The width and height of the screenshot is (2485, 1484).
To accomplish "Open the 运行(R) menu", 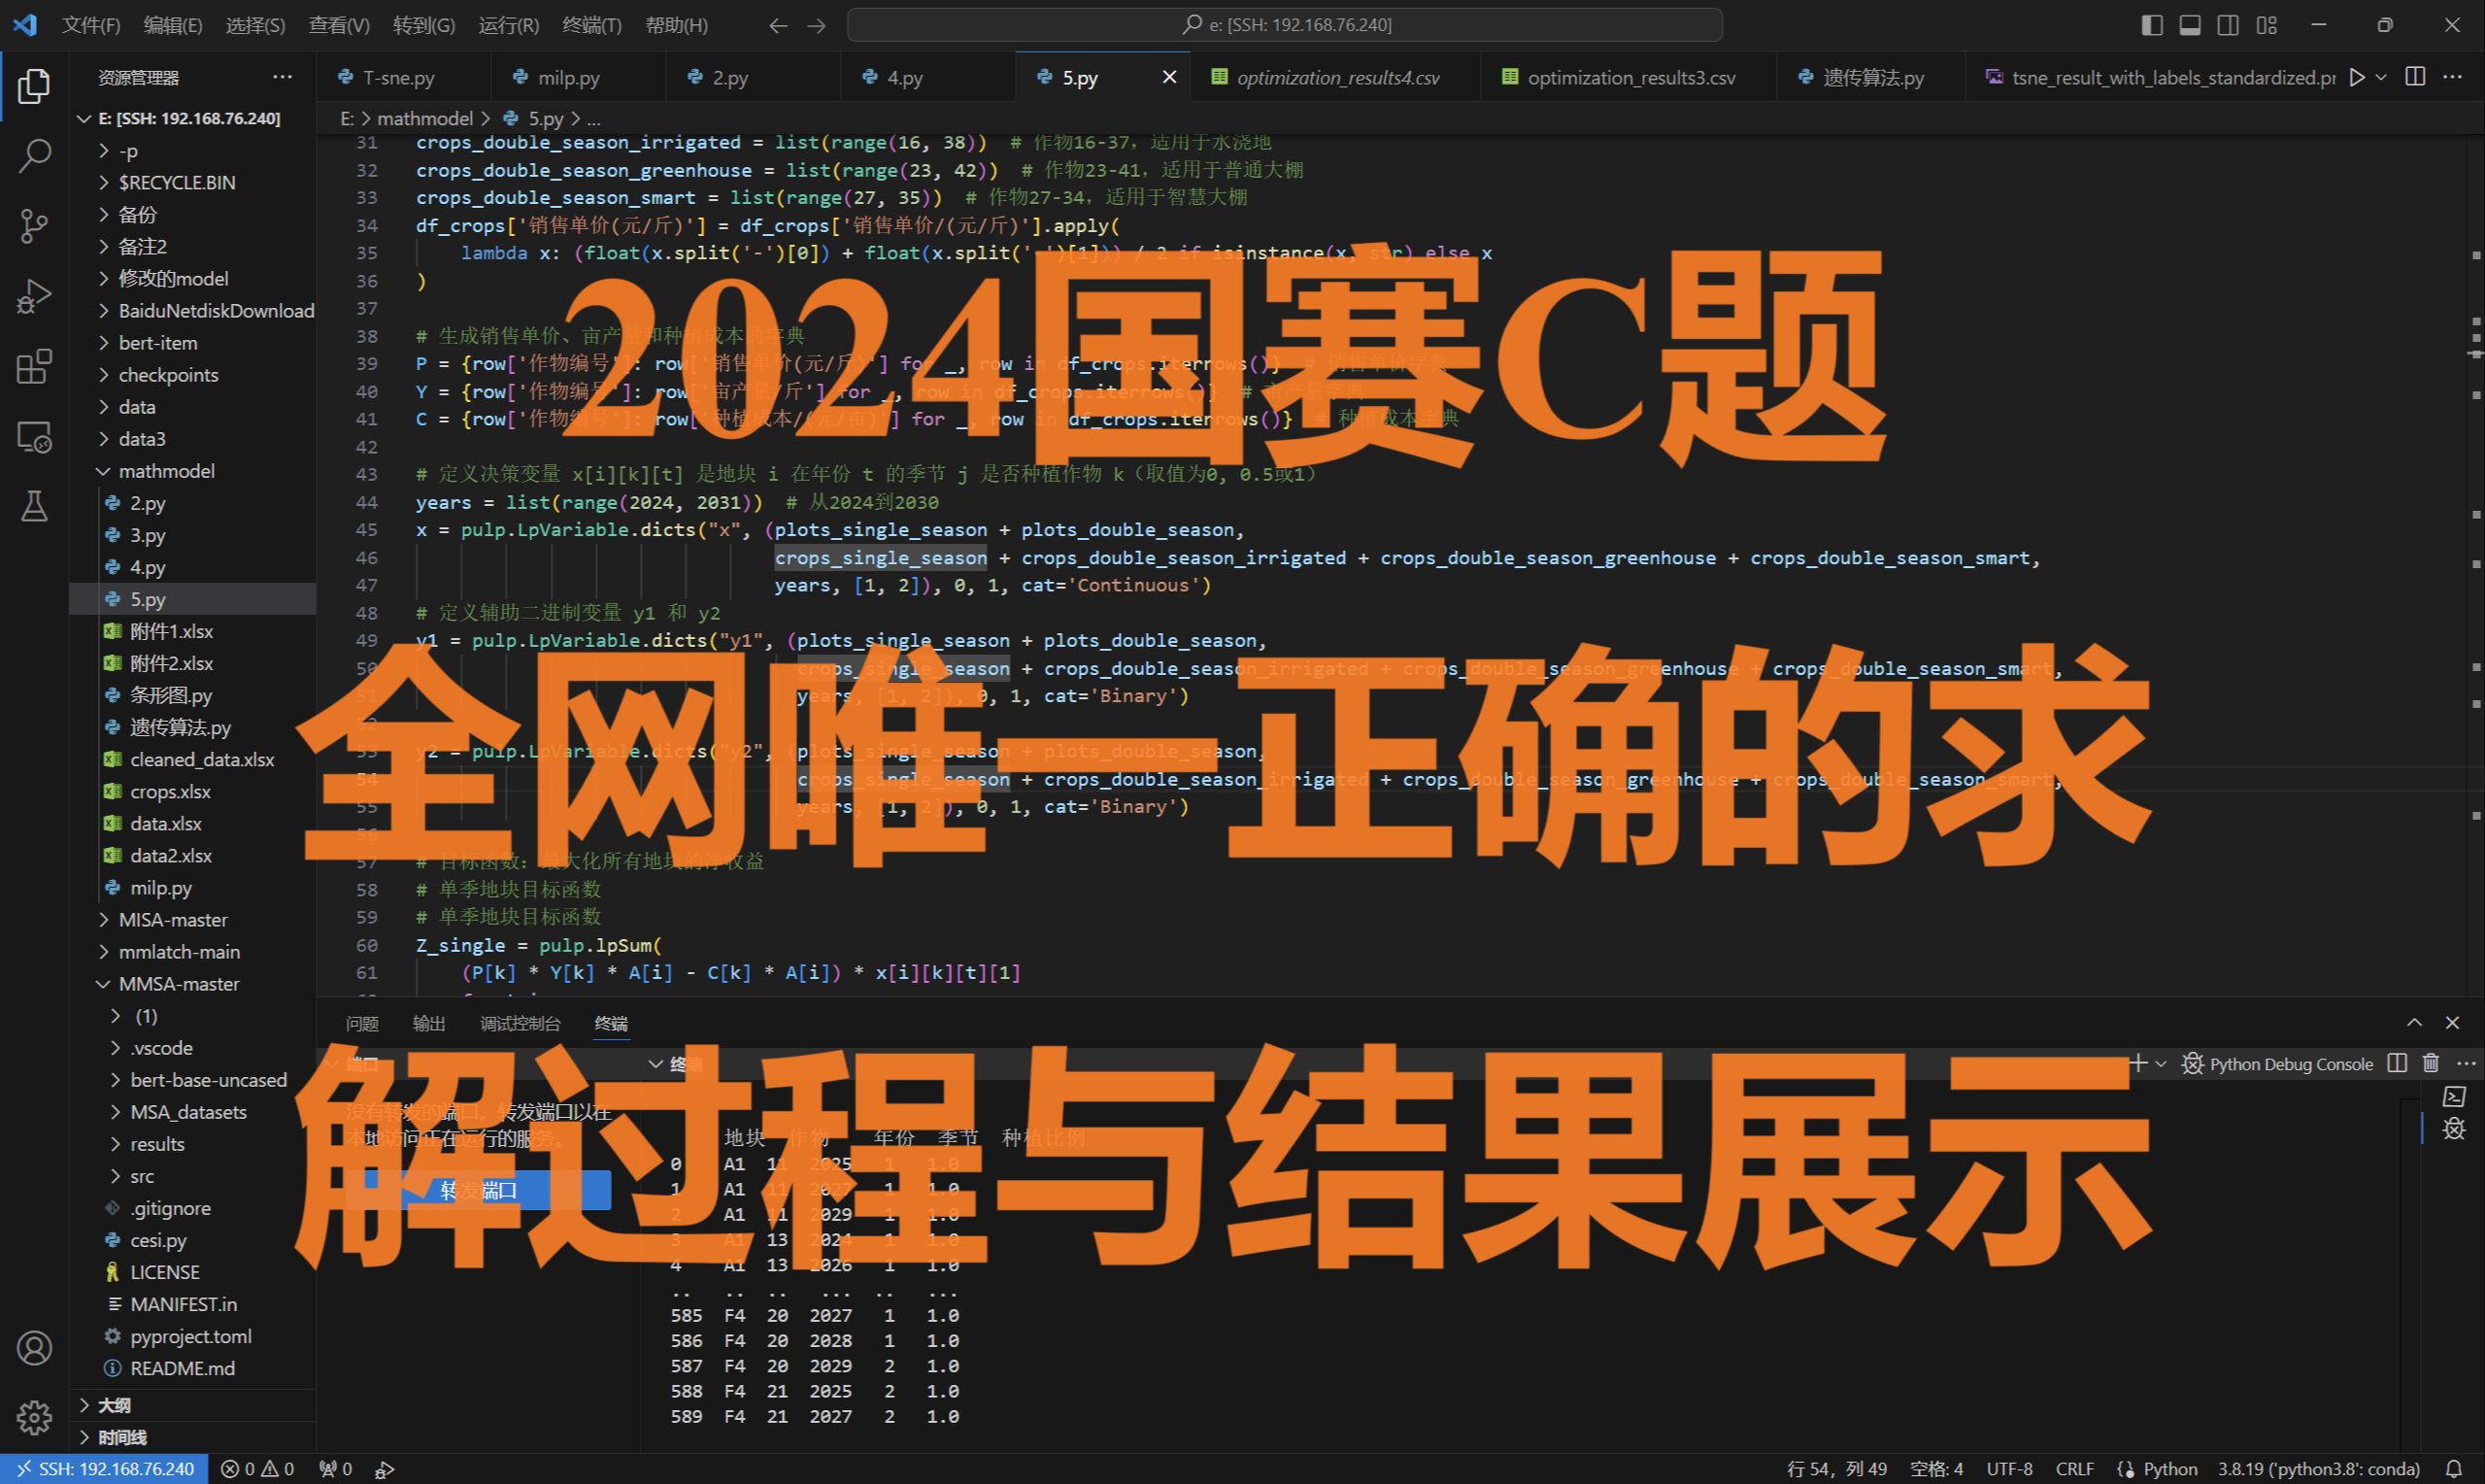I will [x=509, y=25].
